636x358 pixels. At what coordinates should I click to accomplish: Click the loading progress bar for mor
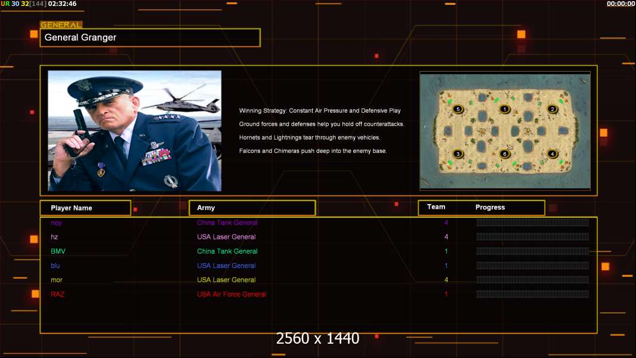[532, 280]
